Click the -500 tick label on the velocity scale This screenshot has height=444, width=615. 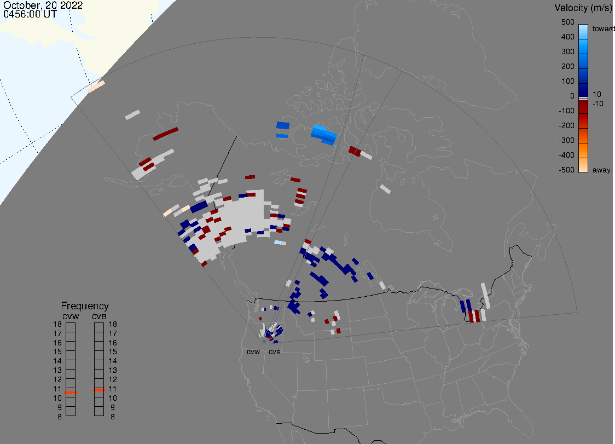(566, 170)
